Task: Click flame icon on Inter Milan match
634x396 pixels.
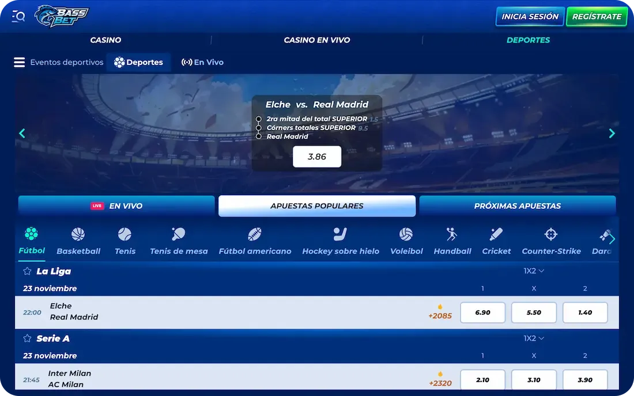Action: 440,374
